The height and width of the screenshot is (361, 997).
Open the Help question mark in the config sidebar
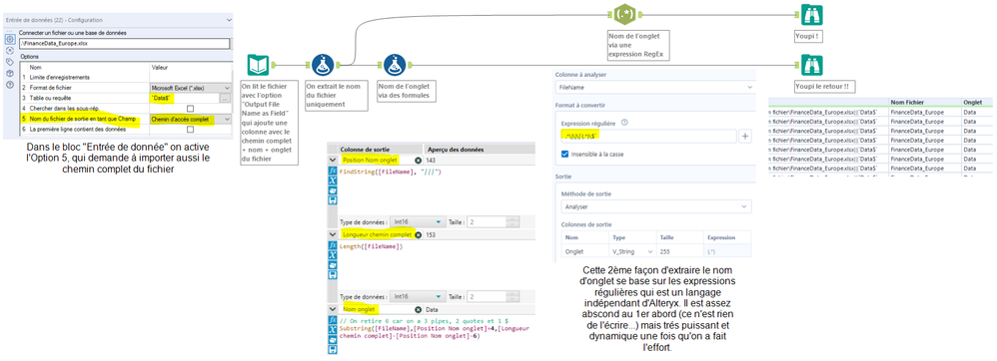[x=10, y=85]
